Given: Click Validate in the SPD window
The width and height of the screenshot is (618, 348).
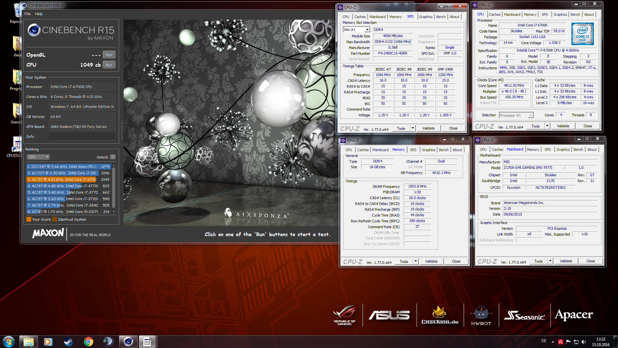Looking at the screenshot, I should pos(428,128).
